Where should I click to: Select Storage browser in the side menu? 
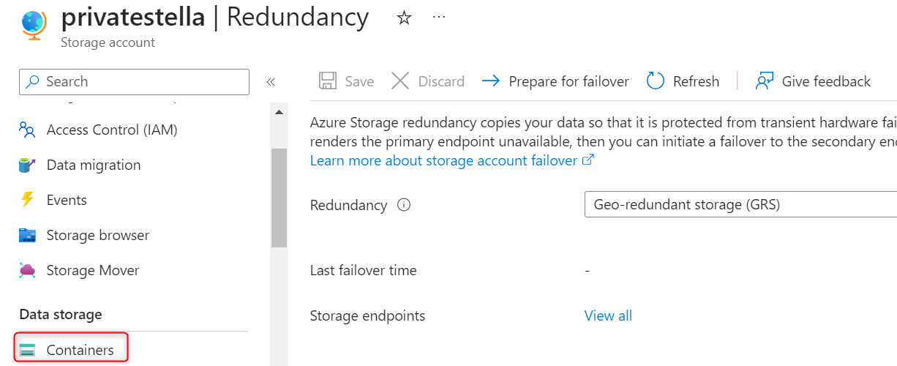97,235
